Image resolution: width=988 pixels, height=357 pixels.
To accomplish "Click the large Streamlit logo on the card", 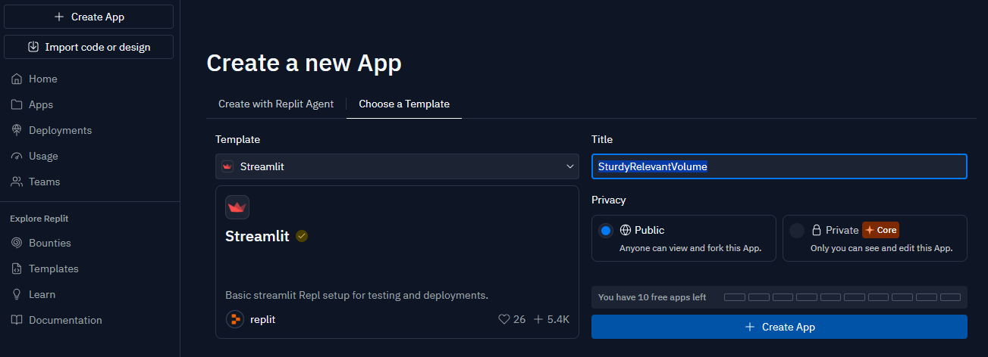I will tap(237, 207).
